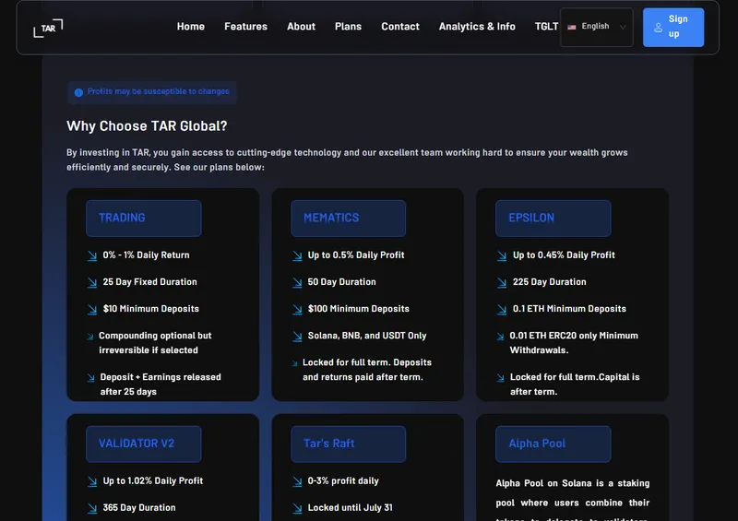Screen dimensions: 738x521
Task: Click the language dropdown chevron
Action: (623, 28)
